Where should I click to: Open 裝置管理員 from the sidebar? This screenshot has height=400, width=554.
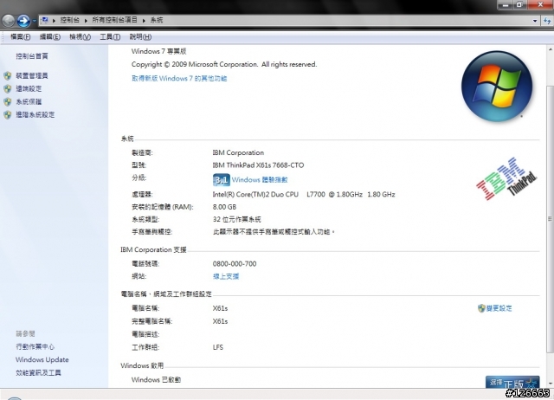click(32, 75)
